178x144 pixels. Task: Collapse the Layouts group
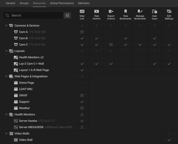[6, 51]
